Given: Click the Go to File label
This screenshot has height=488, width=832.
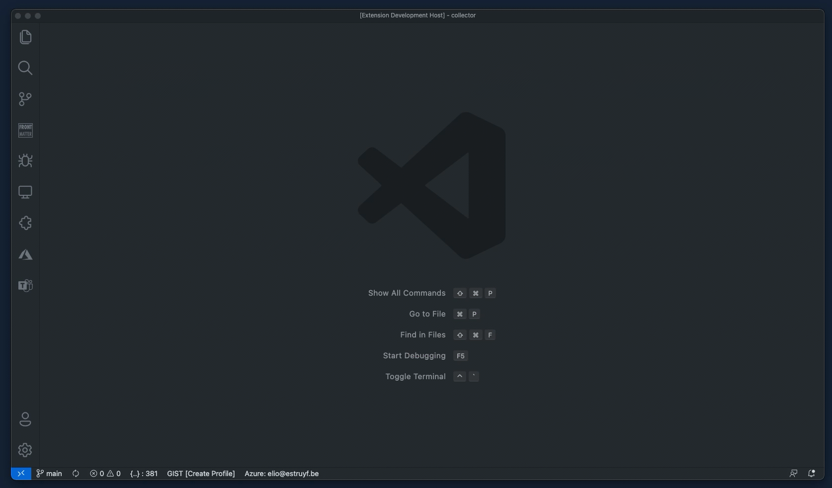Looking at the screenshot, I should [427, 314].
